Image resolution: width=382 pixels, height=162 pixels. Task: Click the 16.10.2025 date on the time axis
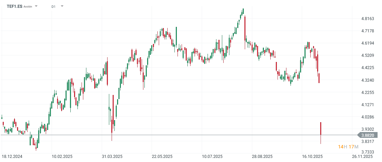click(x=312, y=157)
